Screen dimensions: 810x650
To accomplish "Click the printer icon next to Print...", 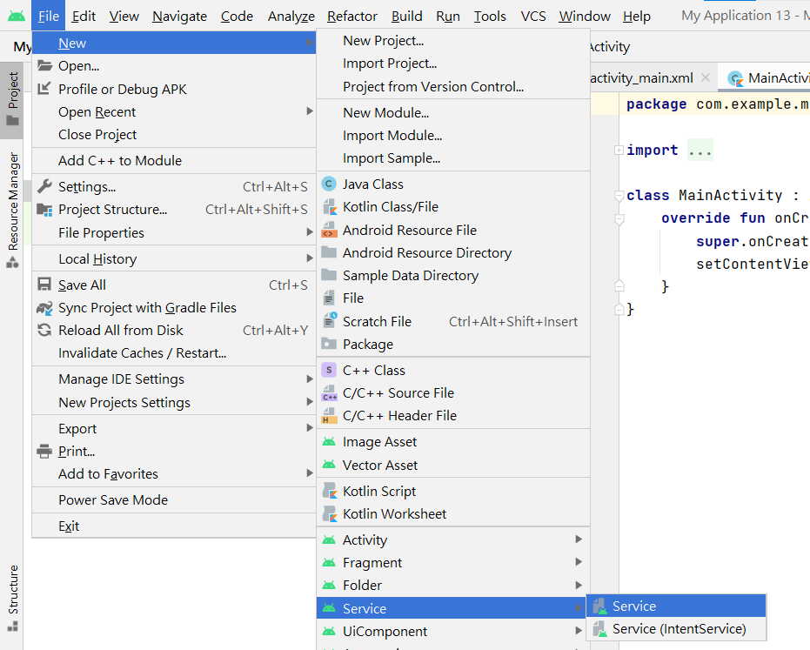I will (x=44, y=451).
